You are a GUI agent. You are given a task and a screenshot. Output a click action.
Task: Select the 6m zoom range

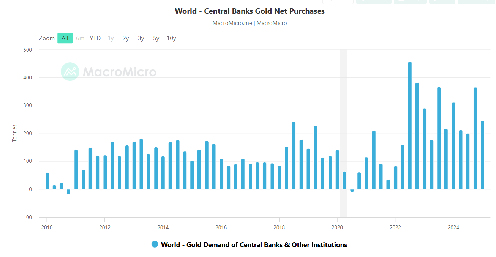[x=80, y=38]
